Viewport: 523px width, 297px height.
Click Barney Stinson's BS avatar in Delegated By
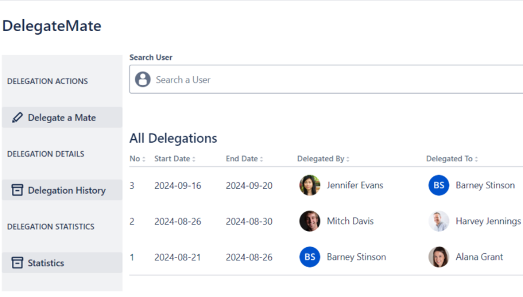(310, 257)
